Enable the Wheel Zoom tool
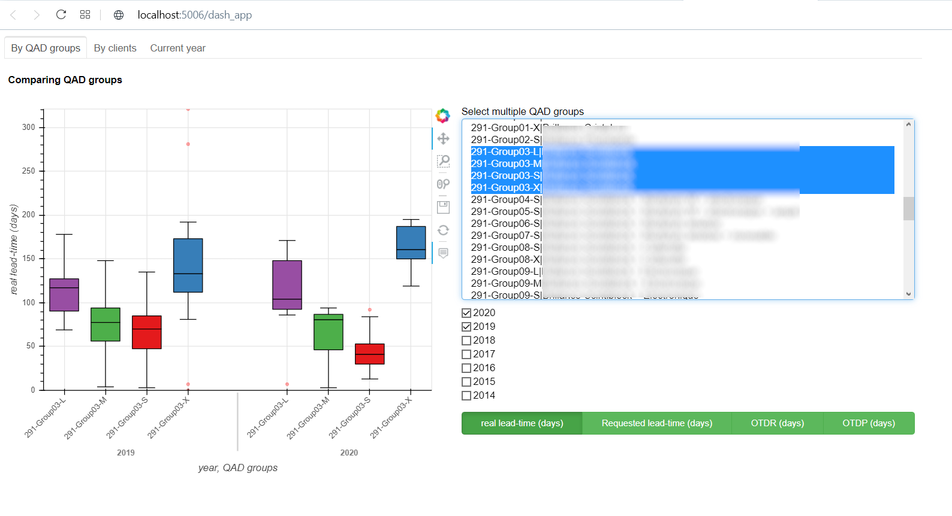This screenshot has height=516, width=952. [x=443, y=184]
